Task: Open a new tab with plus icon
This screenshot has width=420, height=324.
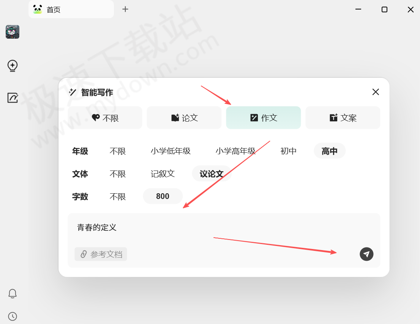Action: point(125,9)
